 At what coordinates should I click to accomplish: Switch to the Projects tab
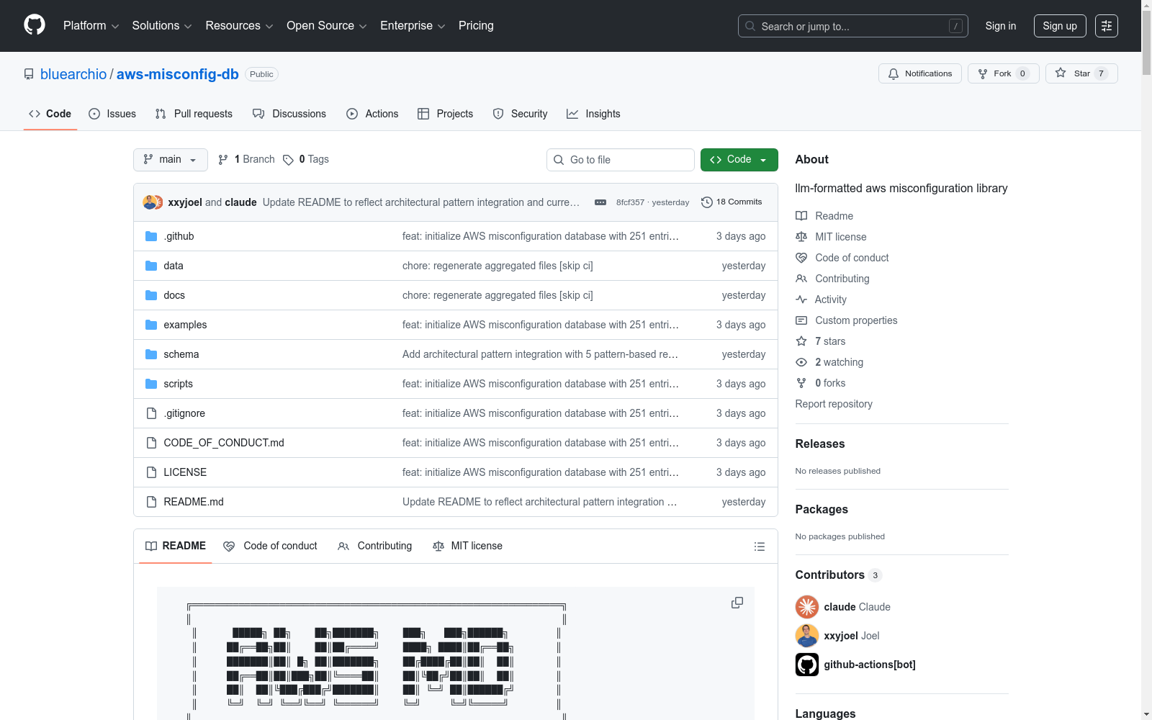446,114
